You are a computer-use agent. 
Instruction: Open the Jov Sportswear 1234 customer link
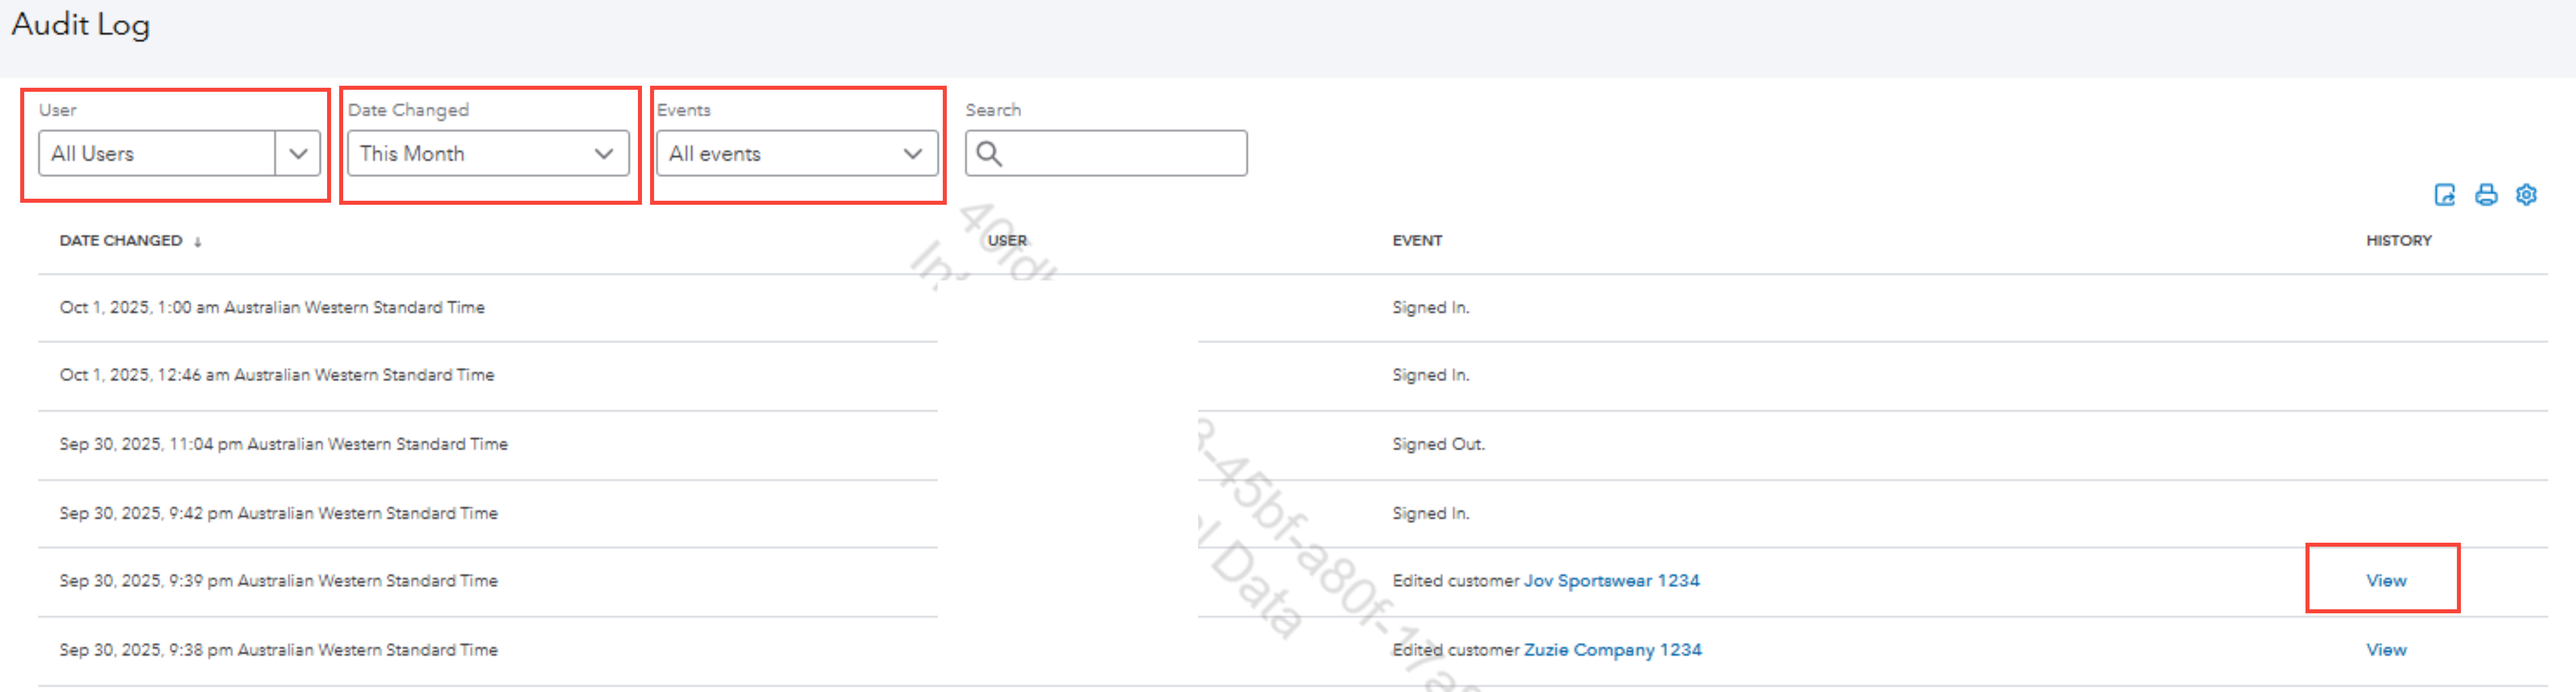pyautogui.click(x=1611, y=581)
